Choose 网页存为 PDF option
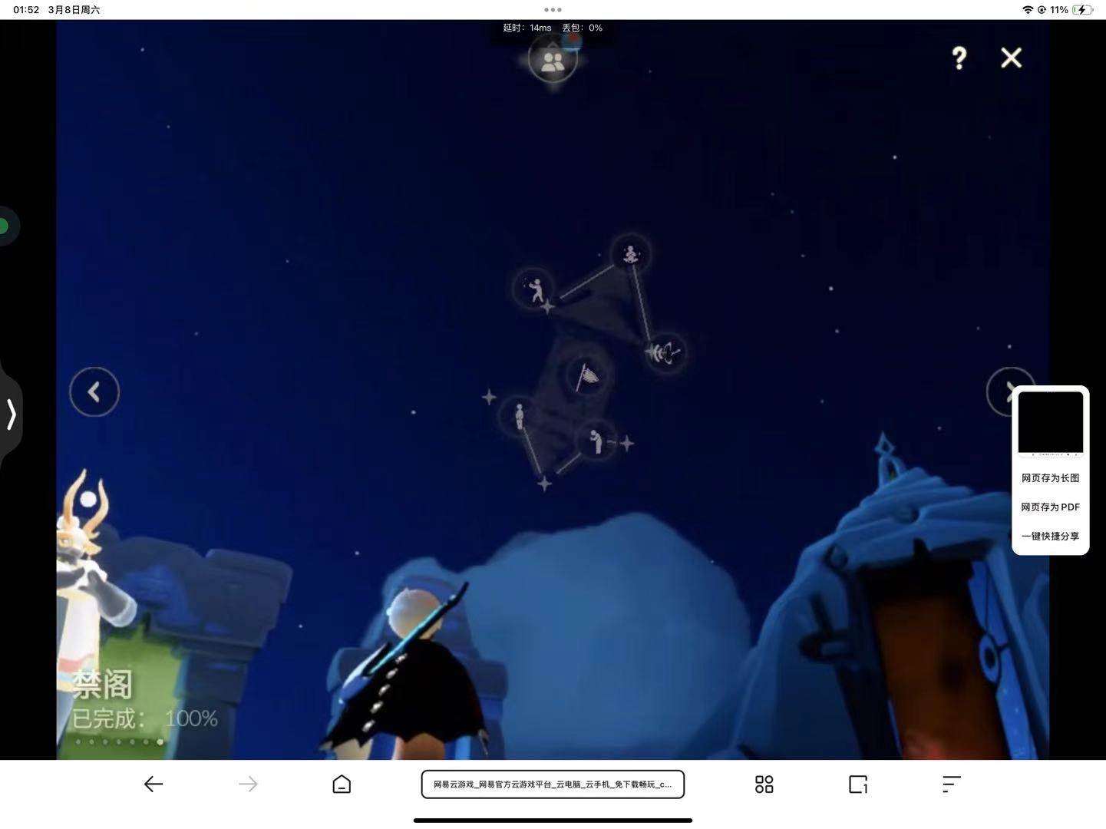This screenshot has height=829, width=1106. [x=1050, y=507]
